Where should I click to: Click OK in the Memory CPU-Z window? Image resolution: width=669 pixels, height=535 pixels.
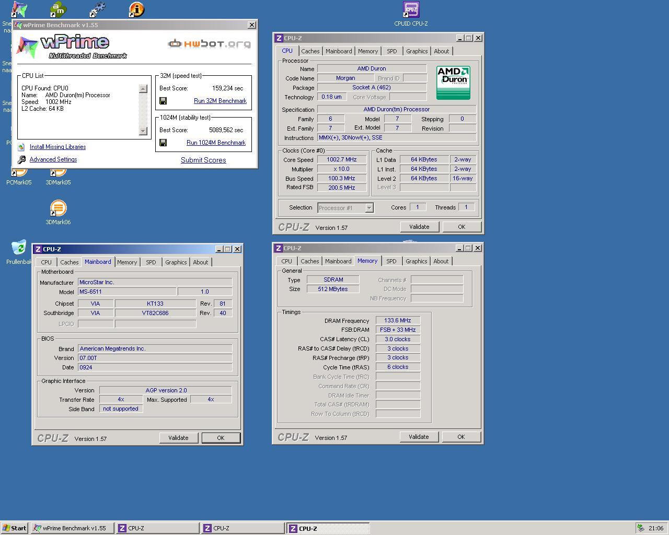(461, 437)
